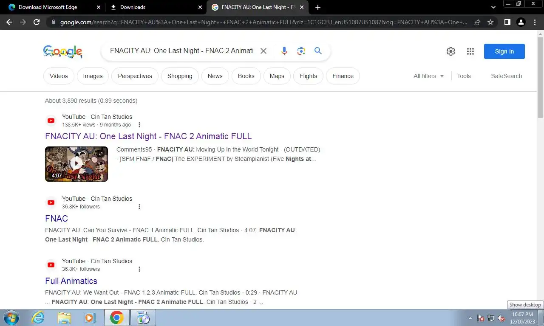Open Google quick settings gear
Image resolution: width=544 pixels, height=326 pixels.
tap(451, 51)
